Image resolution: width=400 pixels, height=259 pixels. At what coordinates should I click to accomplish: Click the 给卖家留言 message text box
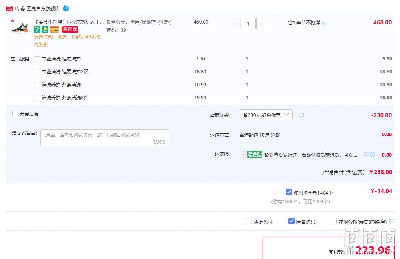pyautogui.click(x=105, y=138)
